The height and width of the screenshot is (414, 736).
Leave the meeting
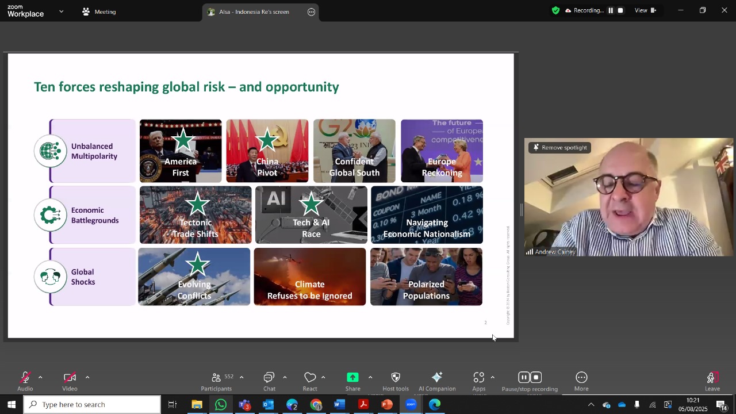(712, 382)
